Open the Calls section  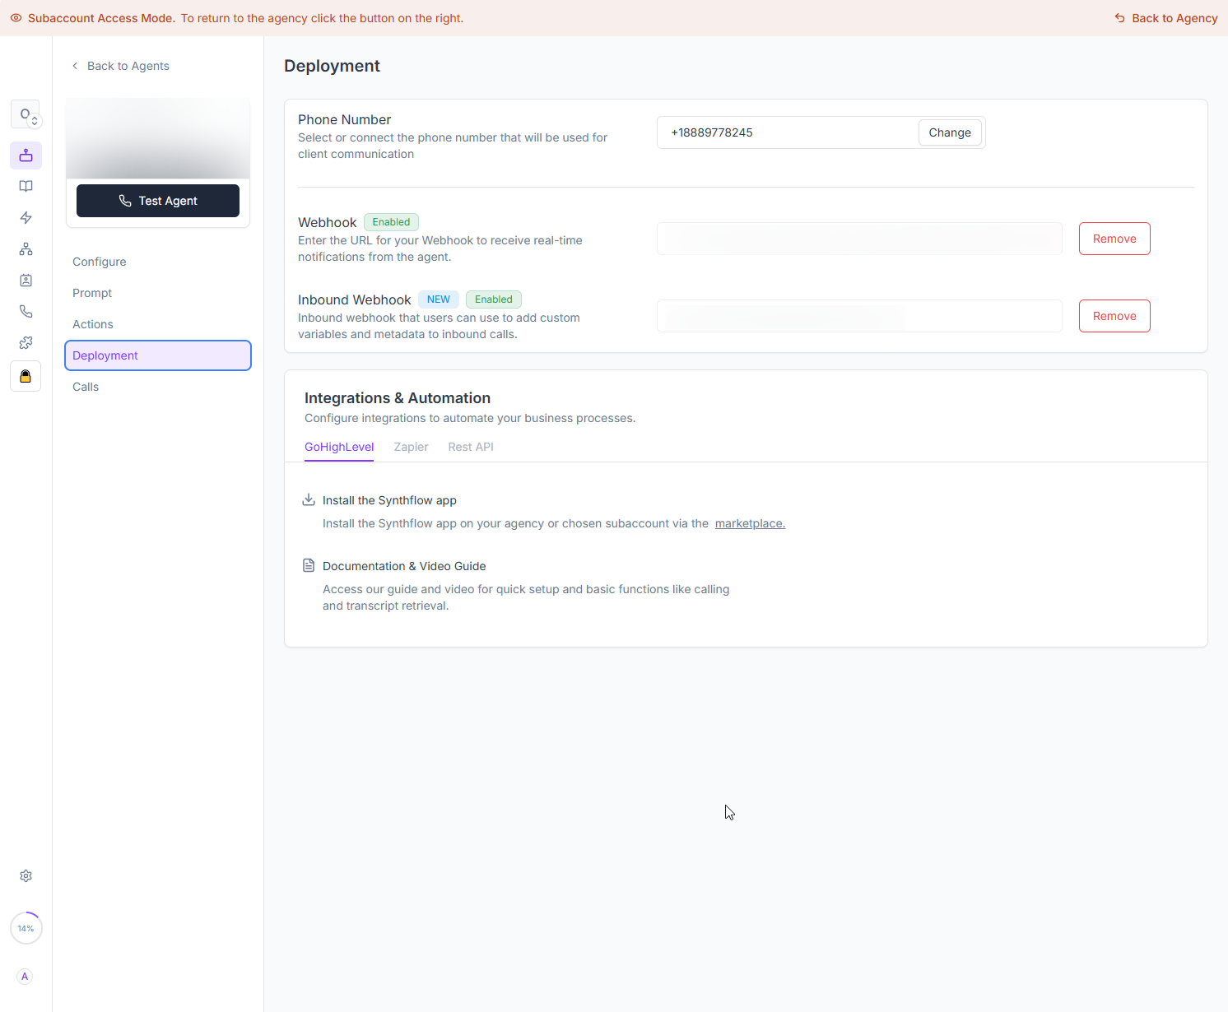pos(86,387)
